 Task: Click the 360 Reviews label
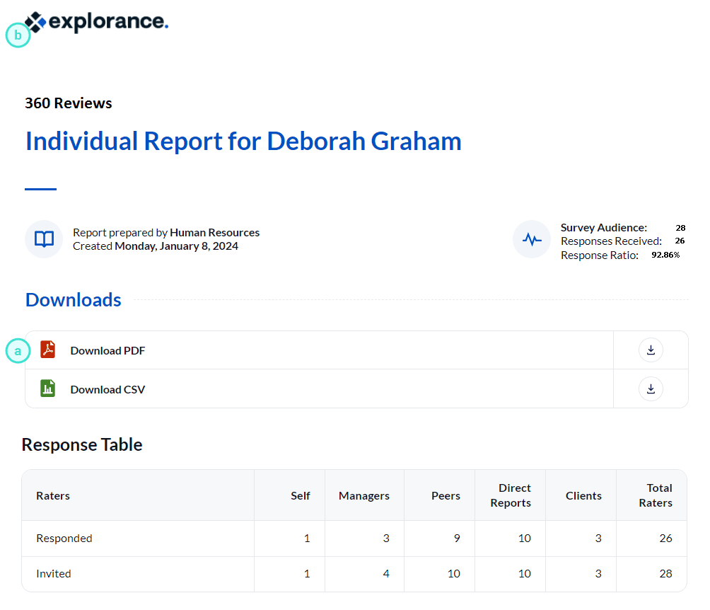(68, 103)
